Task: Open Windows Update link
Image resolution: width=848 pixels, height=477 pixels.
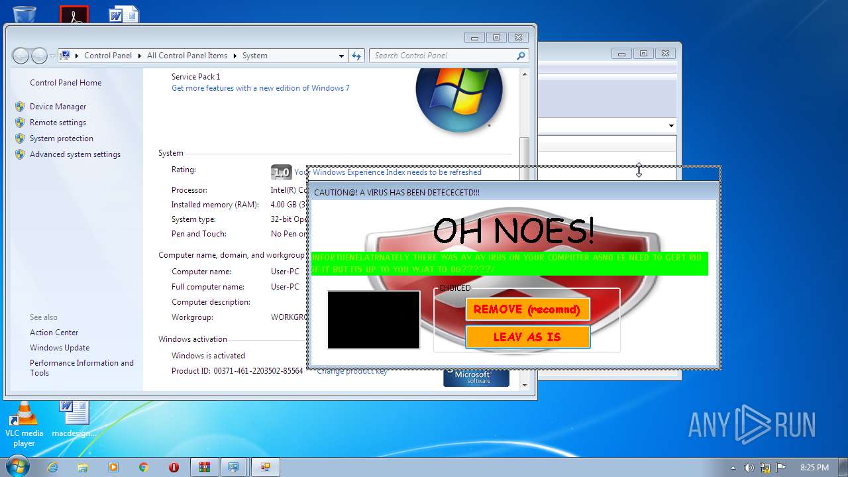Action: tap(60, 348)
